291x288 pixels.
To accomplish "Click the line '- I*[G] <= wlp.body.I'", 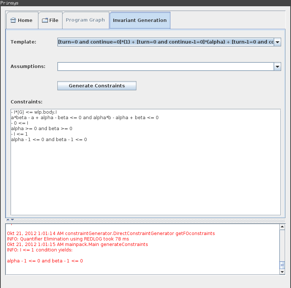I will (34, 112).
